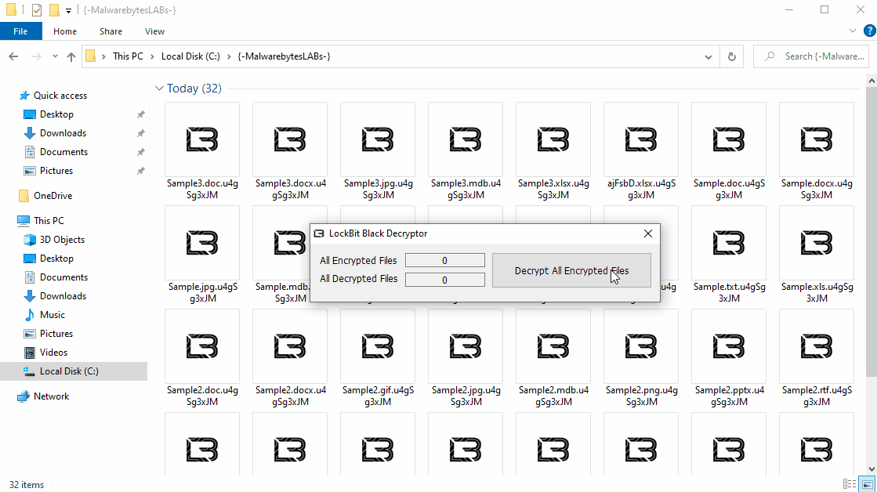
Task: Open the Videos folder in sidebar
Action: (53, 353)
